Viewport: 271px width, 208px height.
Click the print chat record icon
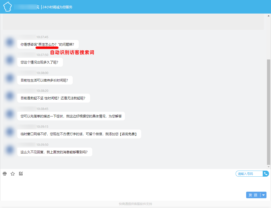click(x=5, y=174)
